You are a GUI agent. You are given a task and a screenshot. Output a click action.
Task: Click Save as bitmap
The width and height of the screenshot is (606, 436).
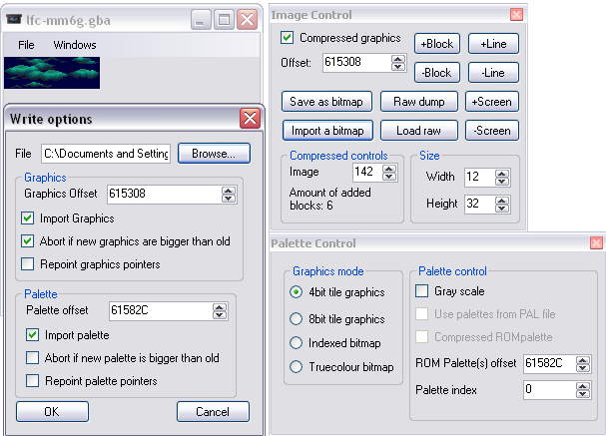[327, 102]
